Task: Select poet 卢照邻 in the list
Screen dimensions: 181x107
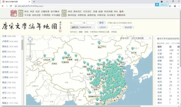Action: [10, 41]
